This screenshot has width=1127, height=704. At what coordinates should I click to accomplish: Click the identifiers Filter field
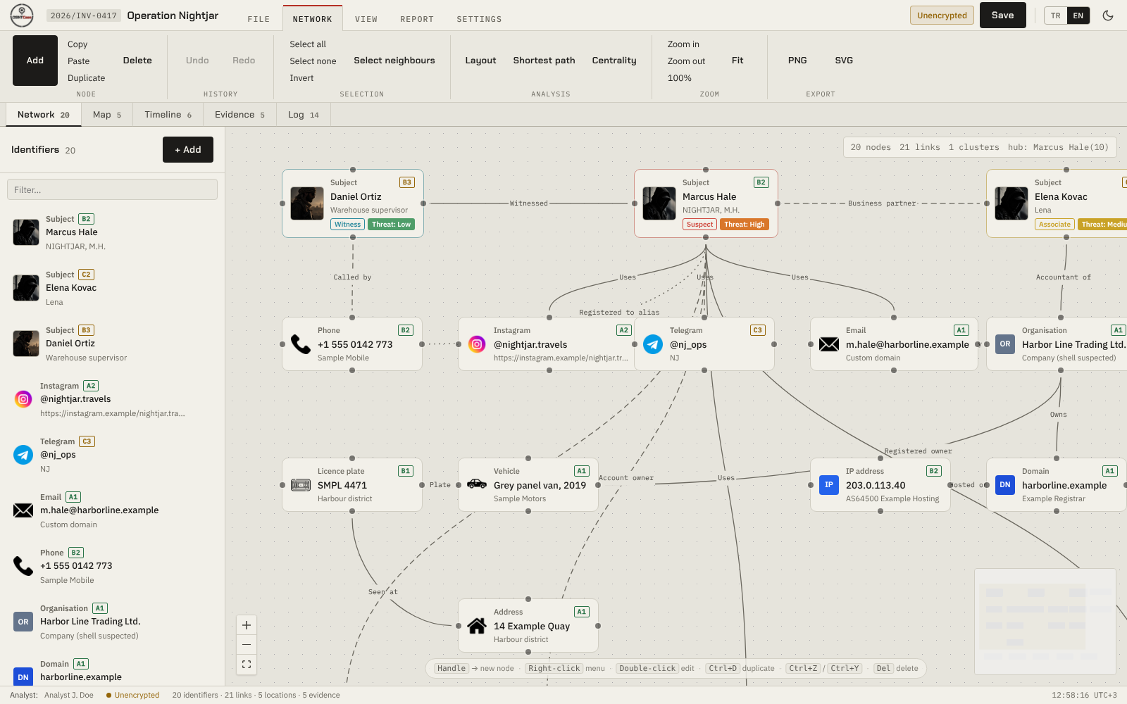click(x=112, y=189)
